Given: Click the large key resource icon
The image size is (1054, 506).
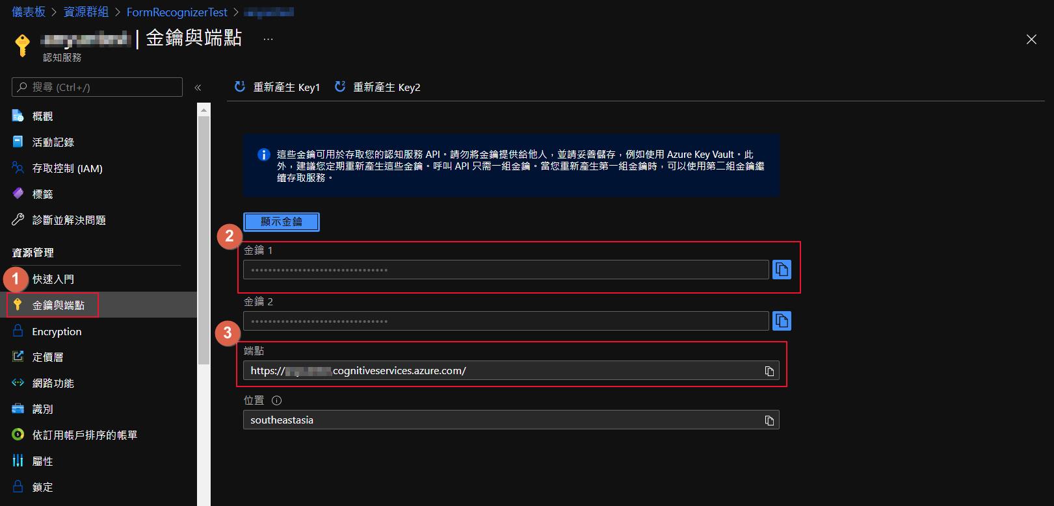Looking at the screenshot, I should [23, 45].
